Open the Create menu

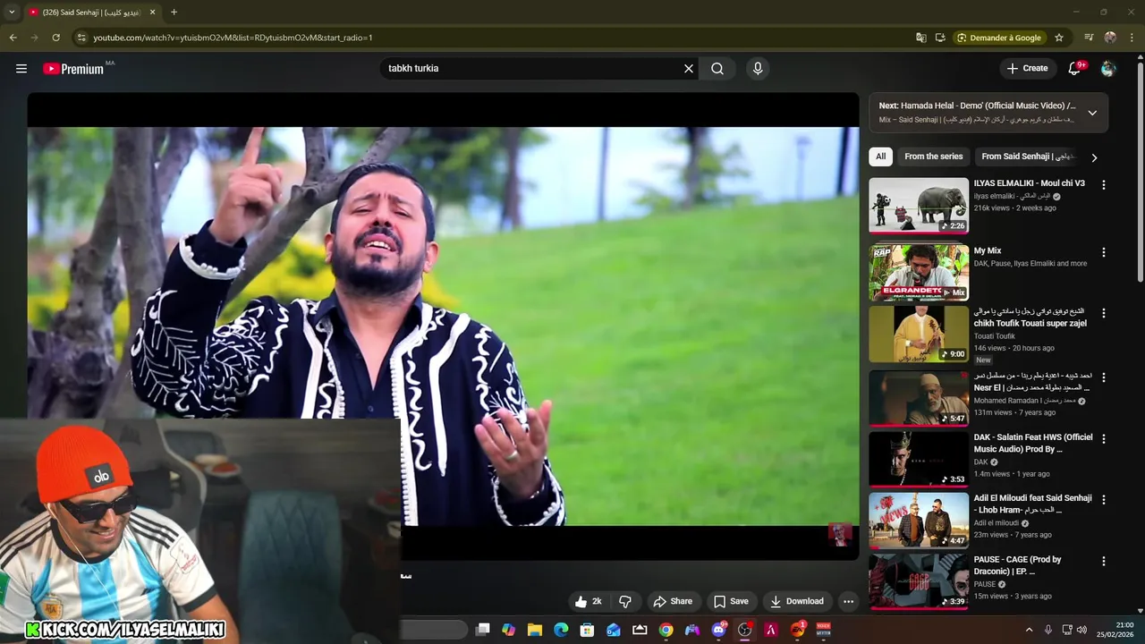(1027, 68)
